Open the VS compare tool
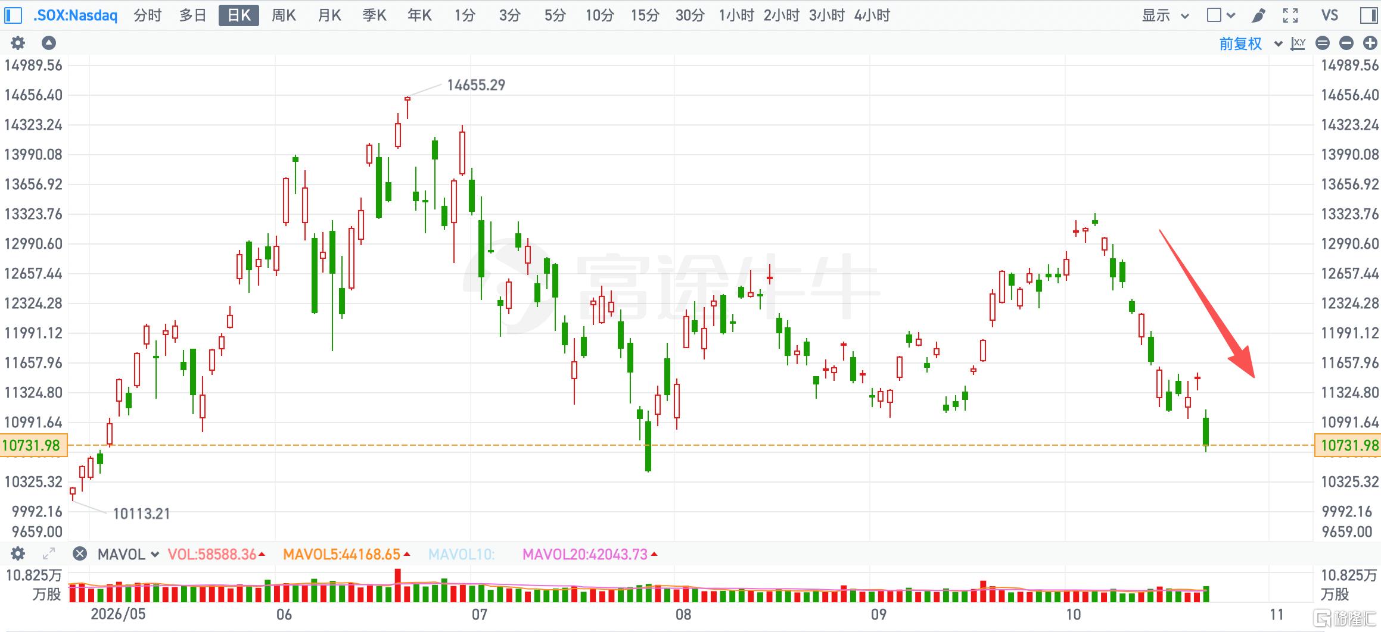 click(1330, 15)
